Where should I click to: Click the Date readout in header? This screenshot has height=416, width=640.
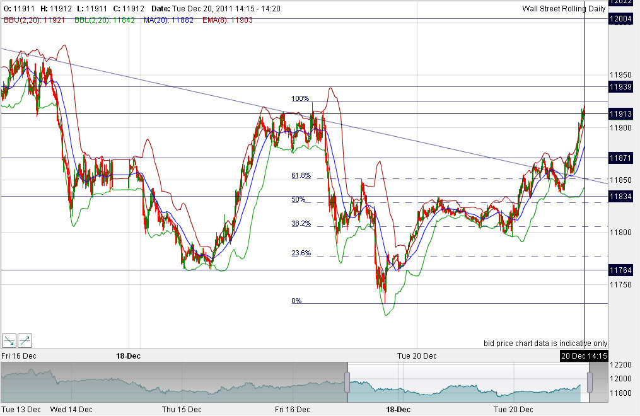point(216,9)
